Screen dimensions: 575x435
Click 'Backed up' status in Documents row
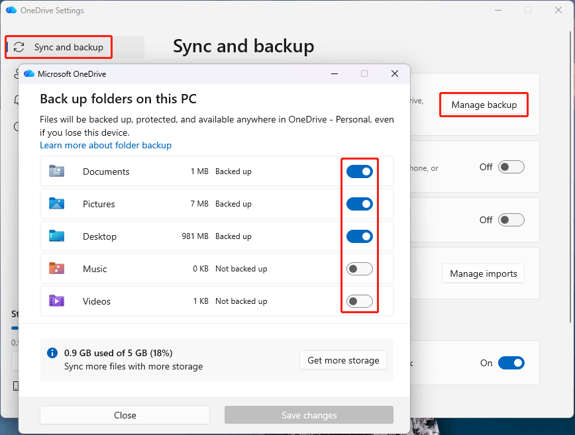(x=233, y=171)
